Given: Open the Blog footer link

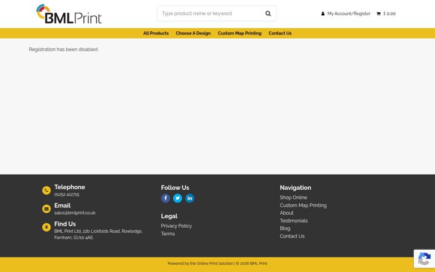Looking at the screenshot, I should (285, 228).
